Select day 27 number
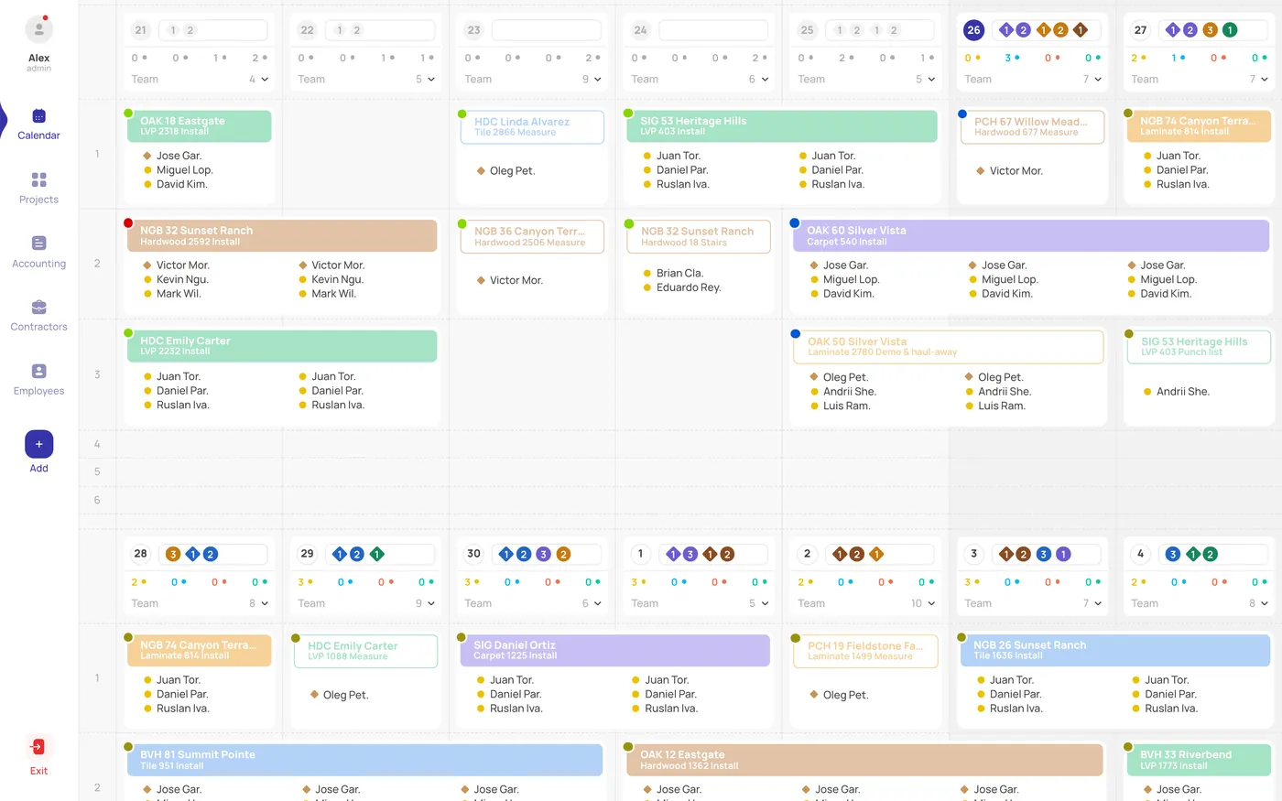1282x801 pixels. (x=1140, y=30)
